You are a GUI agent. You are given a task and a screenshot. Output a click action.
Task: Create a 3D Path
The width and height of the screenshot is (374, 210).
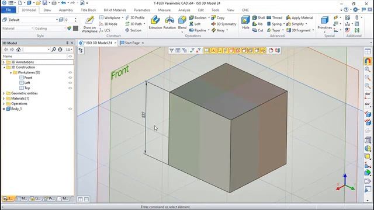tap(134, 24)
